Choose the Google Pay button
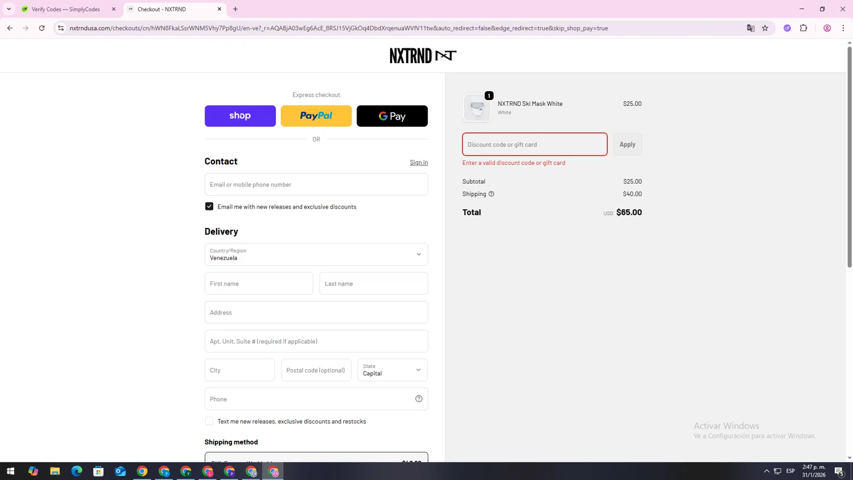This screenshot has width=853, height=480. 392,116
